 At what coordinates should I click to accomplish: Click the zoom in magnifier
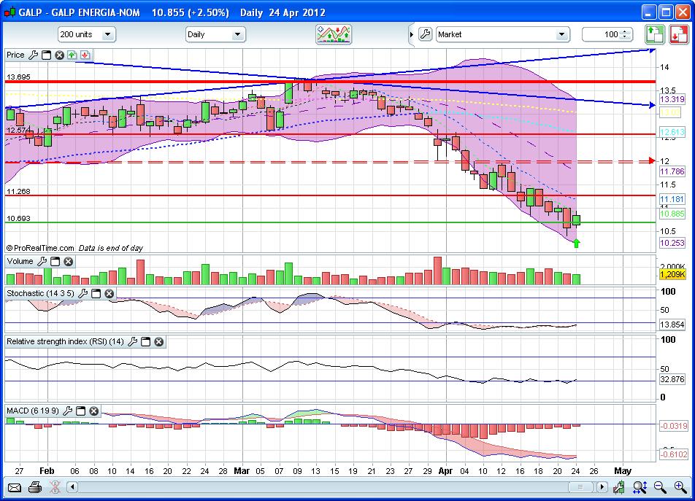680,488
